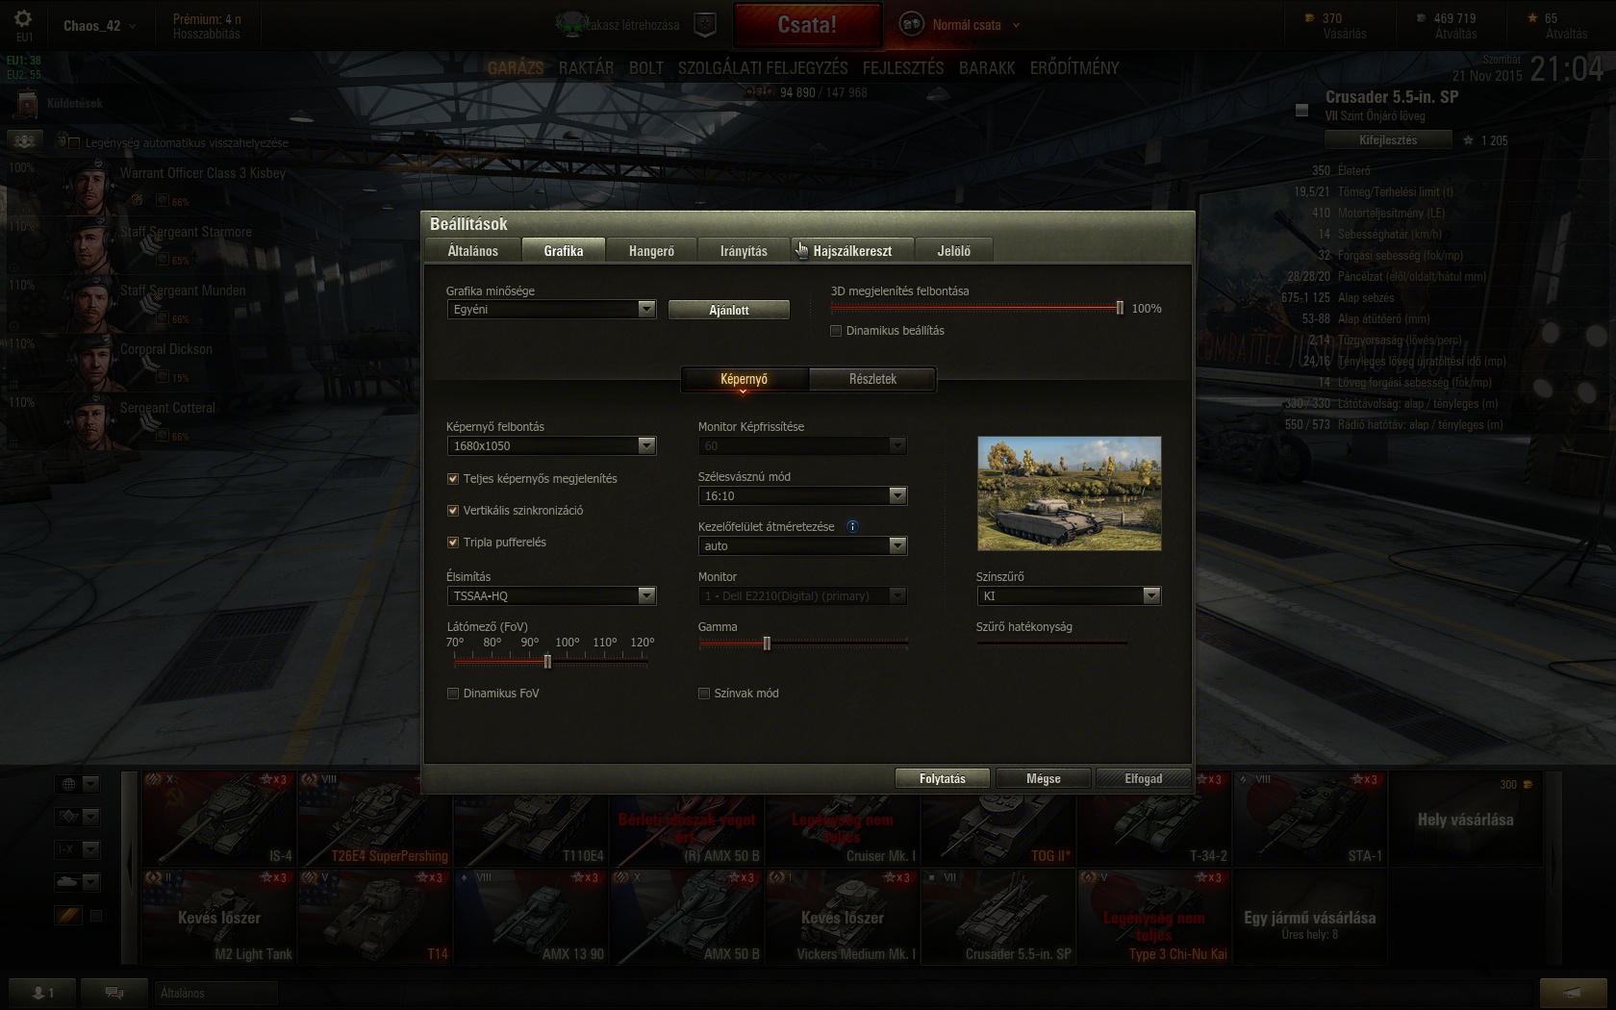Image resolution: width=1616 pixels, height=1010 pixels.
Task: Click the Kifejlesztés button
Action: pyautogui.click(x=1388, y=139)
